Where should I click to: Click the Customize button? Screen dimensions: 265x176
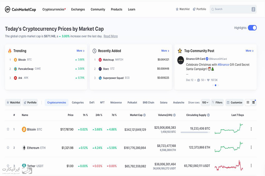pyautogui.click(x=235, y=102)
